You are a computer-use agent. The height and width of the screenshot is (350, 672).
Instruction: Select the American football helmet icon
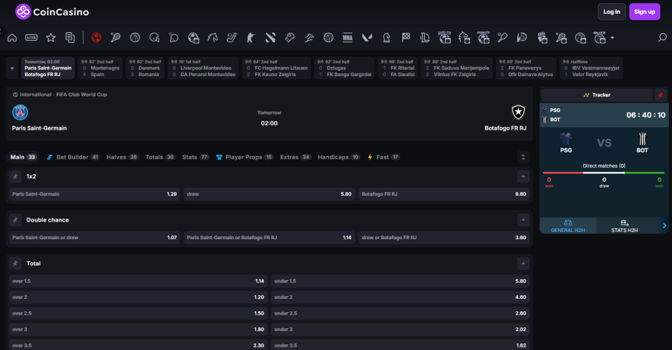(154, 37)
